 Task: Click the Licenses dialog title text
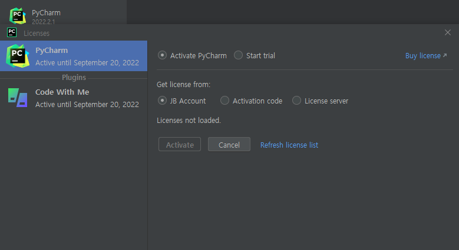pos(37,34)
